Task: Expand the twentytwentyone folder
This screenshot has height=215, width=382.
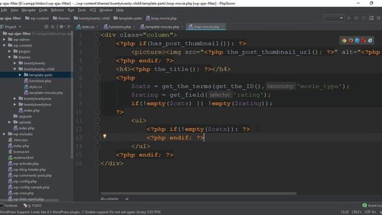Action: (x=15, y=99)
